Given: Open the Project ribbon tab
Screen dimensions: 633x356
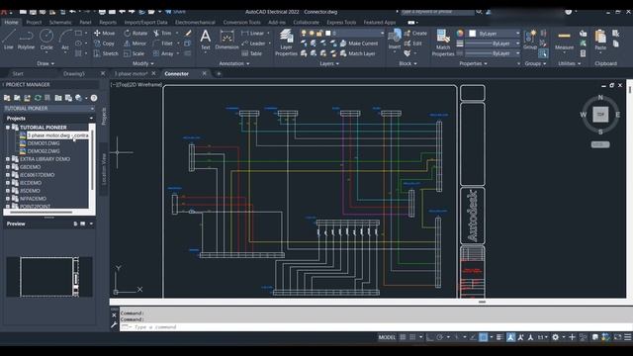Looking at the screenshot, I should pyautogui.click(x=34, y=22).
